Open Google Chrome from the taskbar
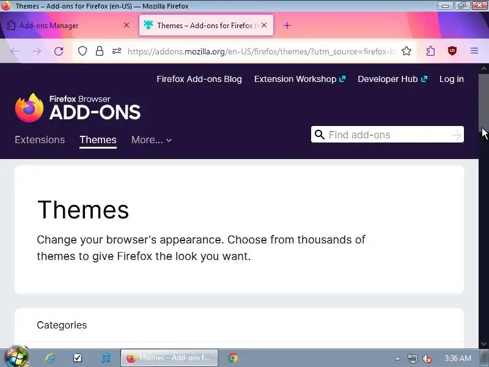This screenshot has width=489, height=367. (x=233, y=358)
